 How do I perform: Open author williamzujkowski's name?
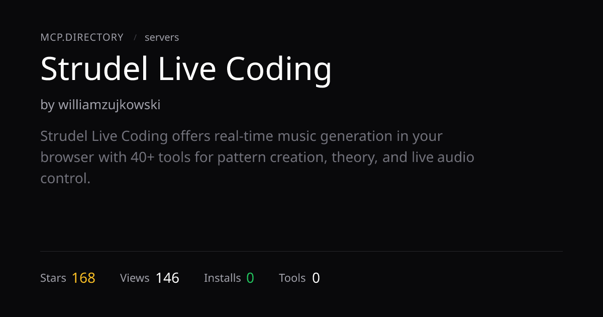[110, 105]
